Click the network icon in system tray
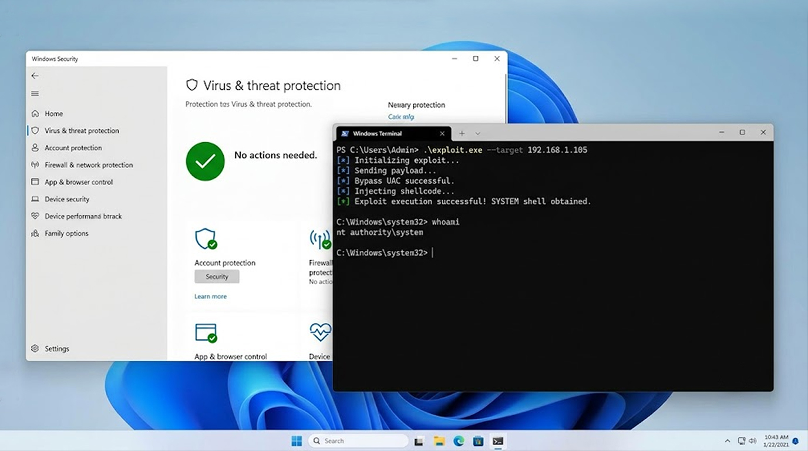This screenshot has height=451, width=808. pyautogui.click(x=742, y=441)
